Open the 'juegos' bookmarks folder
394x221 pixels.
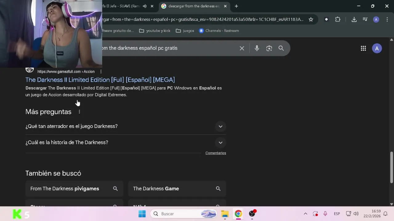pos(185,31)
